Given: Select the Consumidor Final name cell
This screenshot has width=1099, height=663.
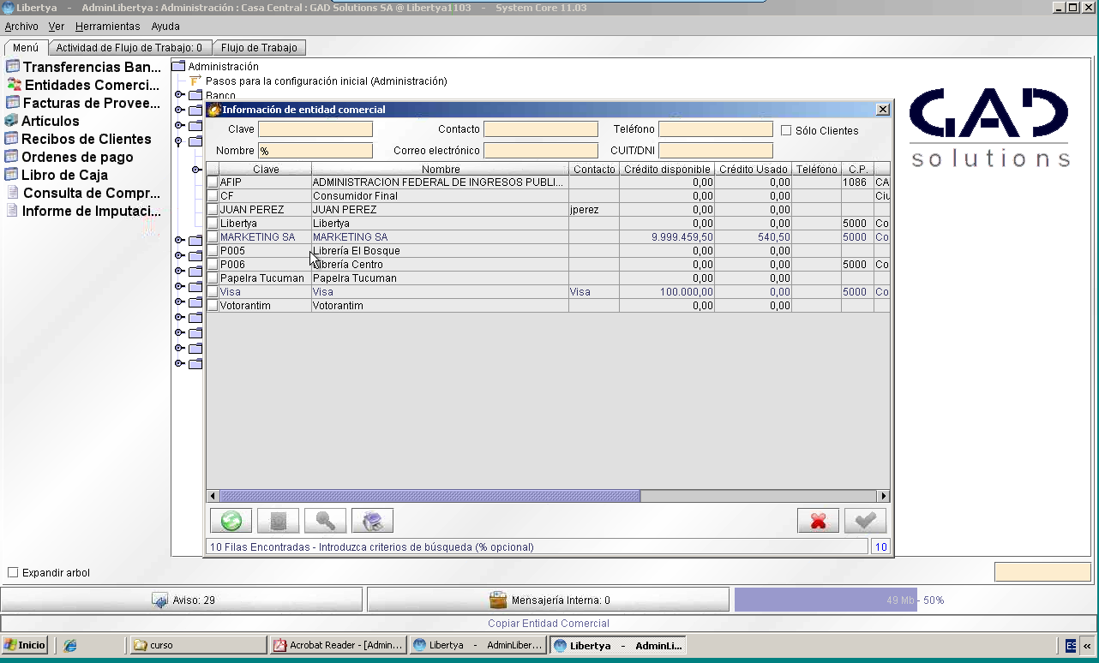Looking at the screenshot, I should [440, 196].
